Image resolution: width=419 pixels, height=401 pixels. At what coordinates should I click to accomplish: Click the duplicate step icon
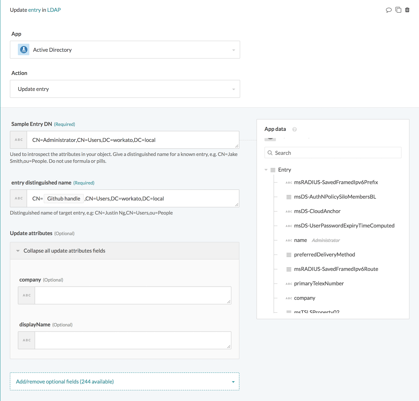tap(398, 10)
